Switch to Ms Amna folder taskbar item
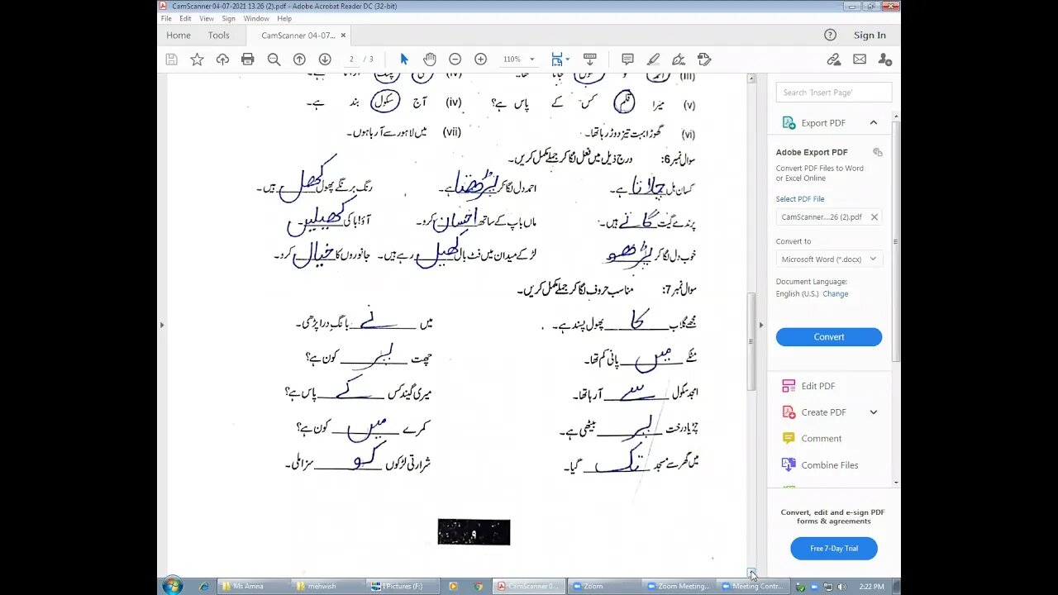Viewport: 1058px width, 595px height. 254,587
